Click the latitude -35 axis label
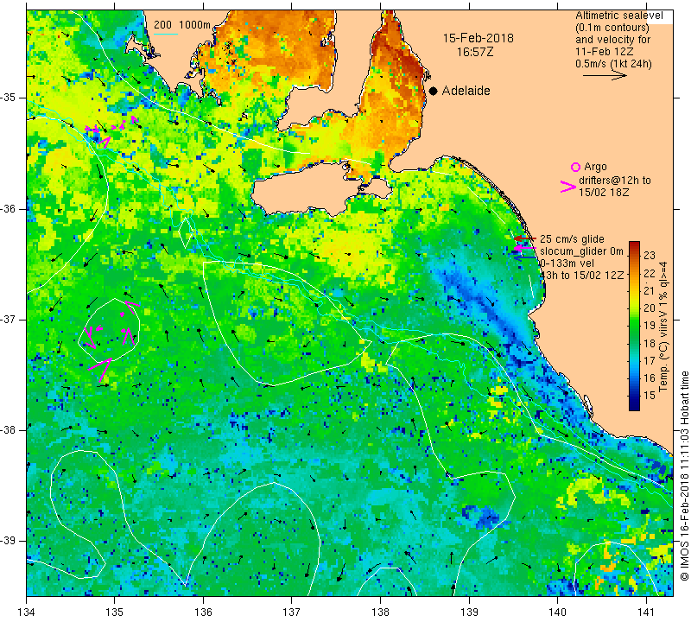Screen dimensions: 691x622 (x=9, y=98)
